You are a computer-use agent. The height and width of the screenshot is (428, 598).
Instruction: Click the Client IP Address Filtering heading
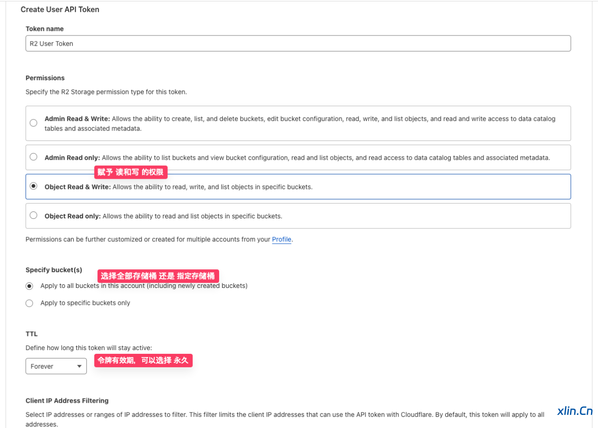point(67,400)
